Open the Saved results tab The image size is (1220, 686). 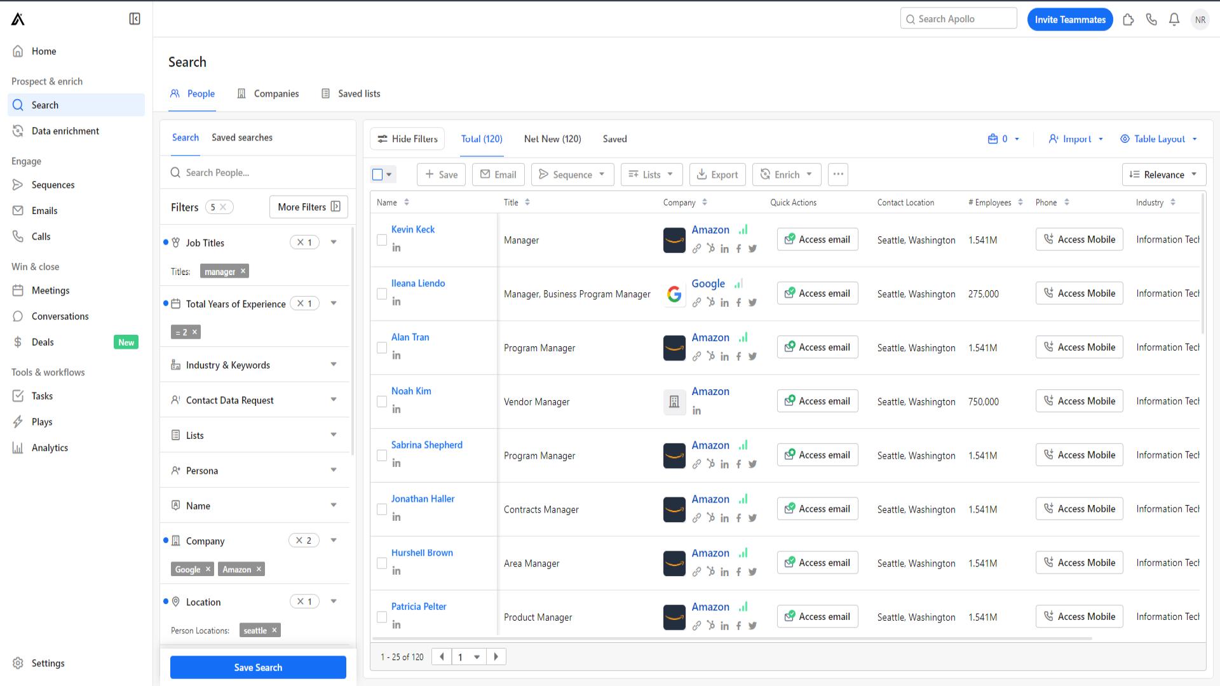click(x=614, y=139)
